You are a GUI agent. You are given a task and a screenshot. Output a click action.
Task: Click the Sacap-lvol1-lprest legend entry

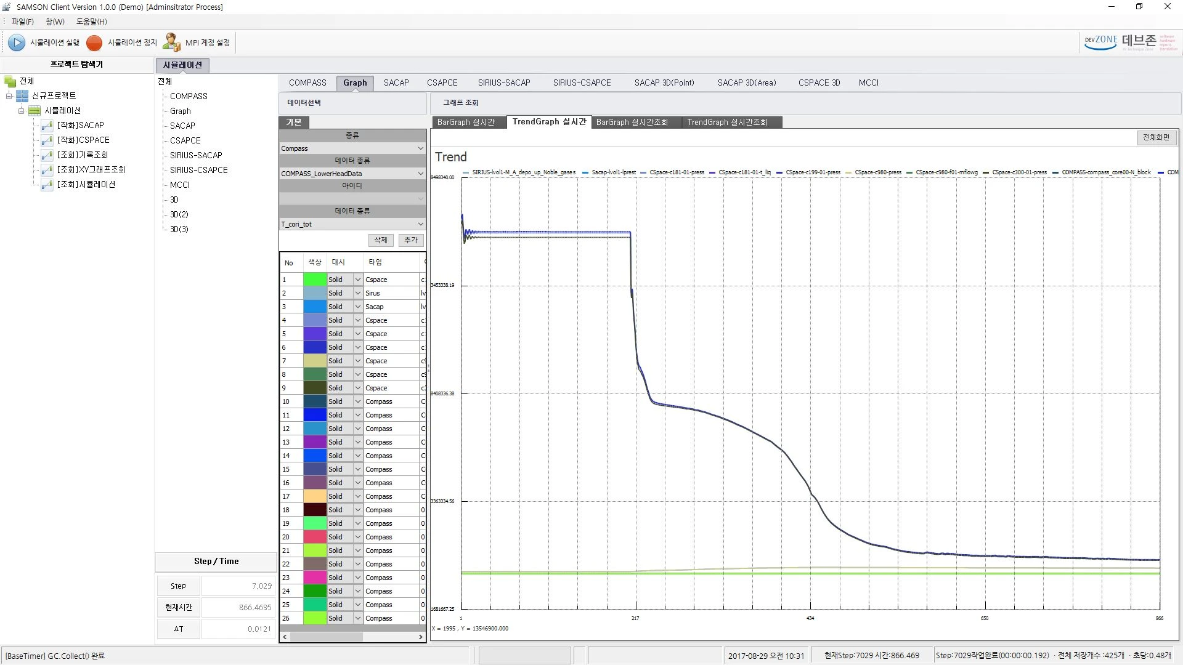609,172
